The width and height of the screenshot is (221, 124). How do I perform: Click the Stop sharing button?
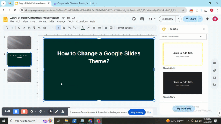pyautogui.click(x=137, y=112)
